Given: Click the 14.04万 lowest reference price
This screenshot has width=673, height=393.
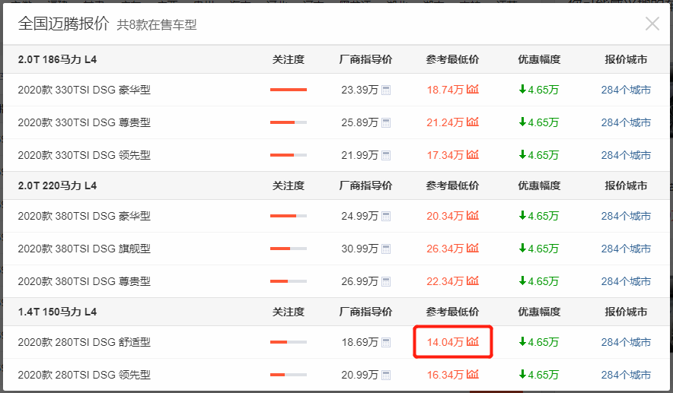Looking at the screenshot, I should (445, 342).
